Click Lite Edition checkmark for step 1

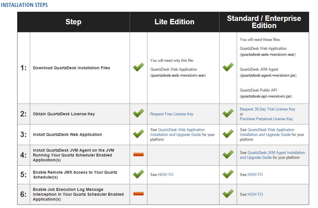[138, 67]
